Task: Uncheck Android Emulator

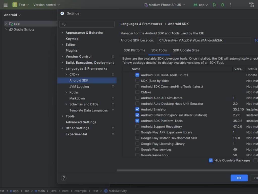Action: coord(137,109)
